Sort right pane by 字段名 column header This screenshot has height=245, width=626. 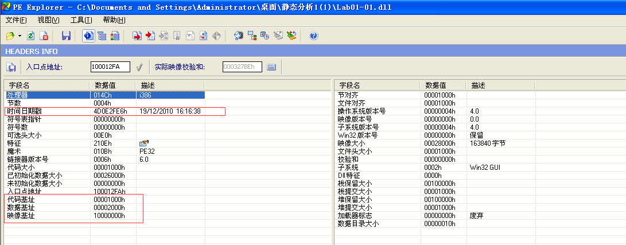378,85
